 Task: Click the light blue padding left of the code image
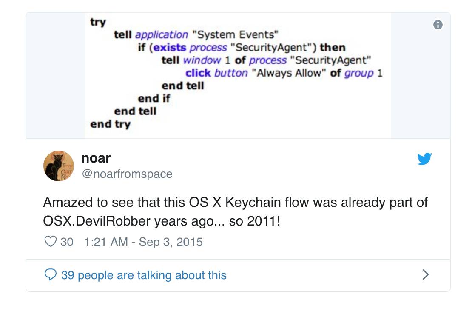(55, 74)
